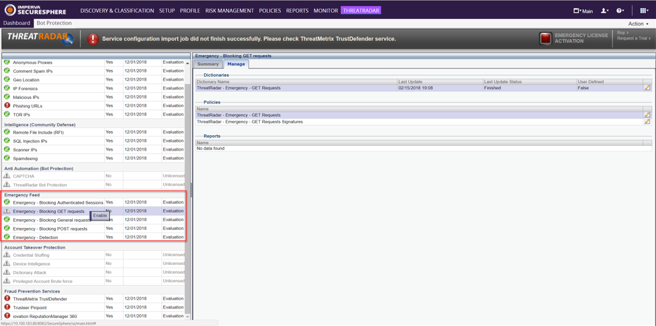Screen dimensions: 656x326
Task: Click the edit icon for the Emergency - GET Requests policy
Action: pyautogui.click(x=647, y=115)
